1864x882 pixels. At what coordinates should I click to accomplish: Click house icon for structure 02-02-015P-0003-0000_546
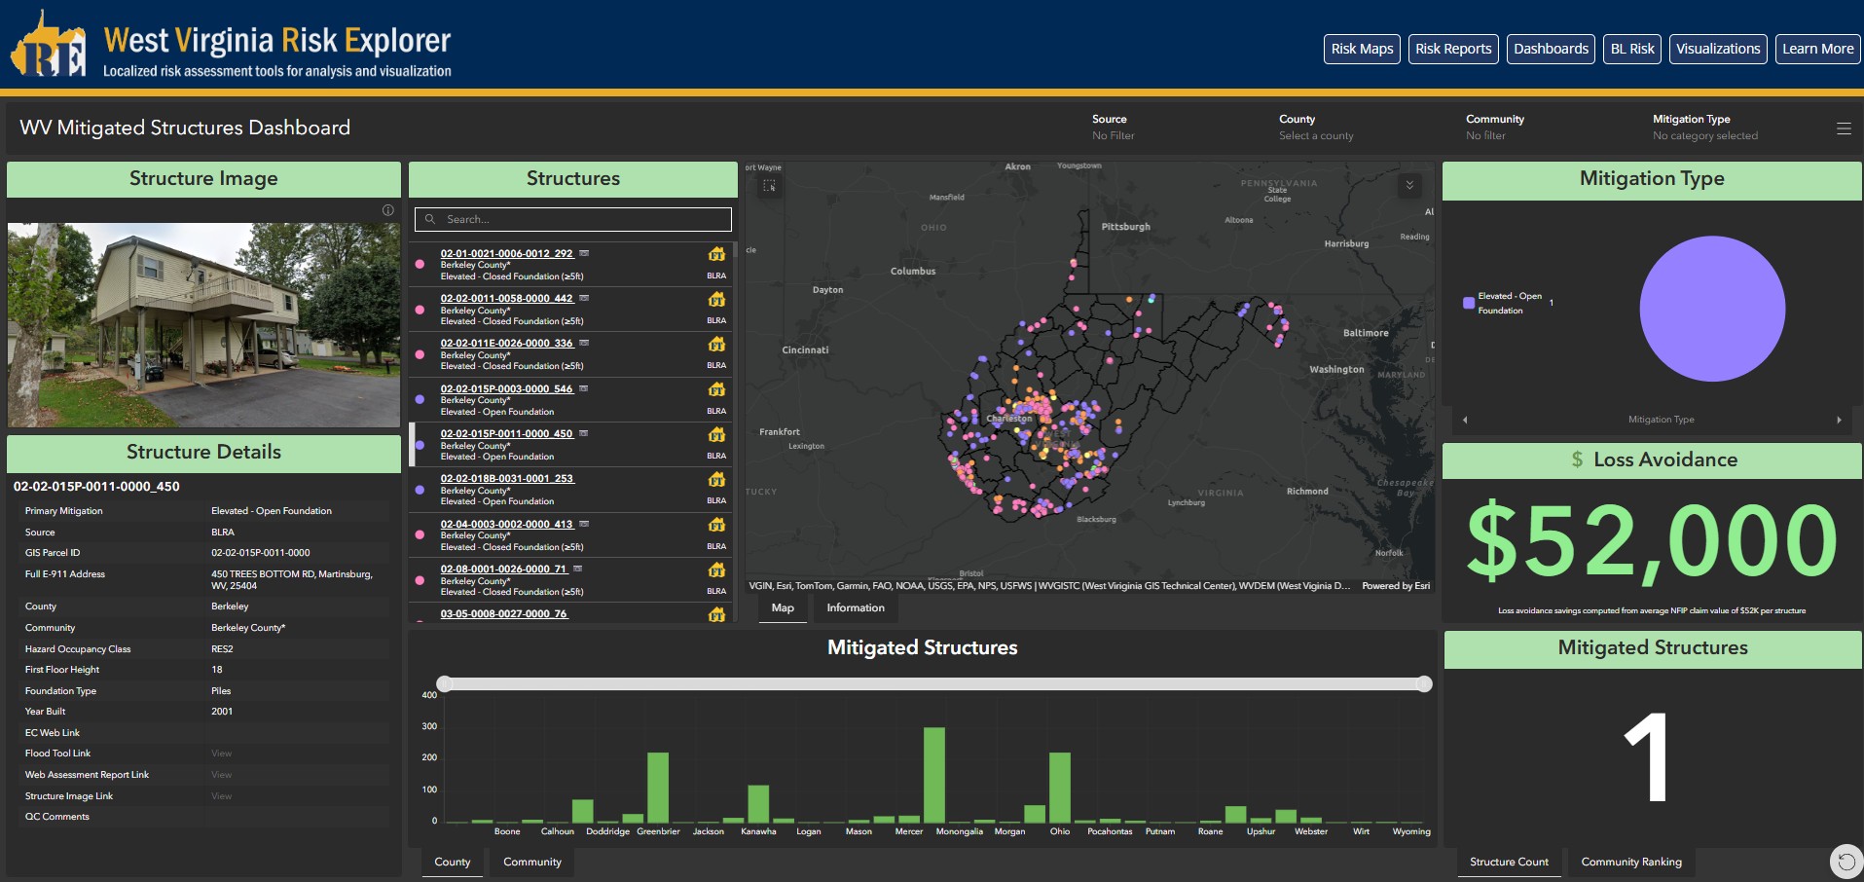(x=716, y=389)
